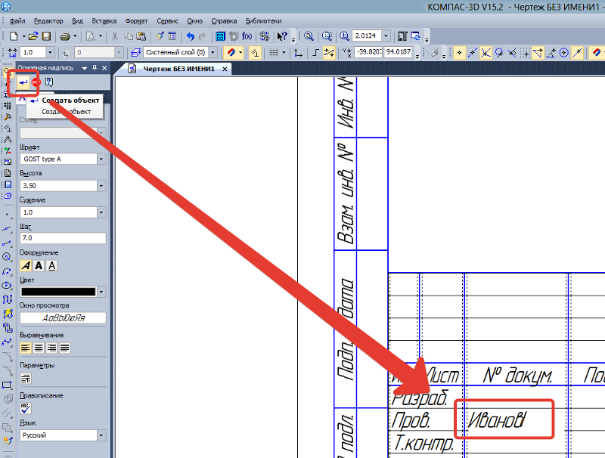Open the zoom scale 2.0124 dropdown
This screenshot has width=605, height=458.
click(x=386, y=36)
